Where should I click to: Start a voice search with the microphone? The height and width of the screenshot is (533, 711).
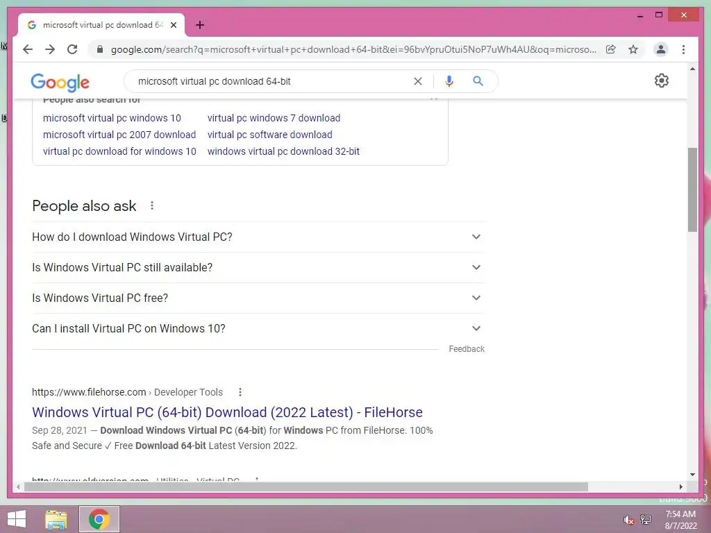point(449,81)
